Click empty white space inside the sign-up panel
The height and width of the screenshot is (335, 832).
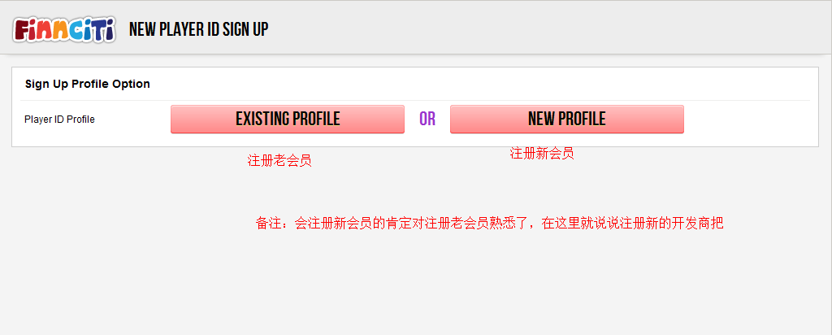pos(478,84)
